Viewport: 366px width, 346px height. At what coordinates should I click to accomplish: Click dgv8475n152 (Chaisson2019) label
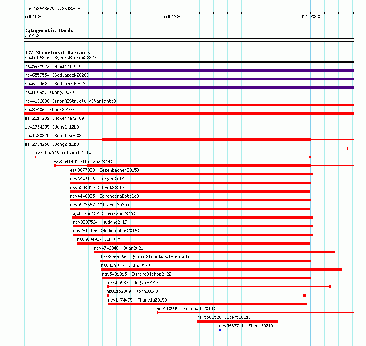click(104, 213)
